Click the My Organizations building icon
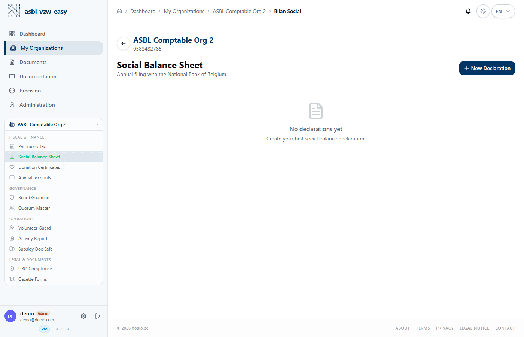 [x=13, y=48]
